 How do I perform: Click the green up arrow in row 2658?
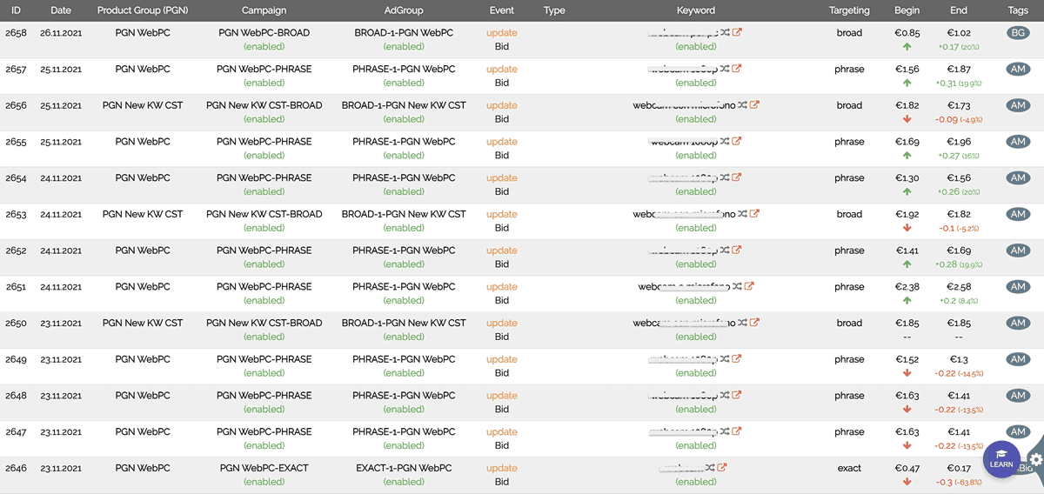[x=907, y=47]
